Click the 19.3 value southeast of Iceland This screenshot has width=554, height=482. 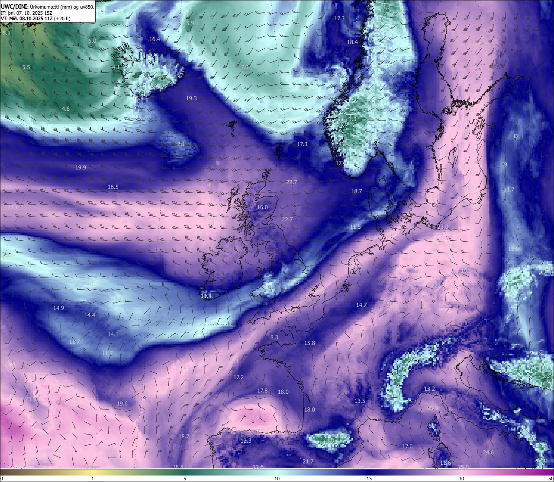[x=191, y=98]
